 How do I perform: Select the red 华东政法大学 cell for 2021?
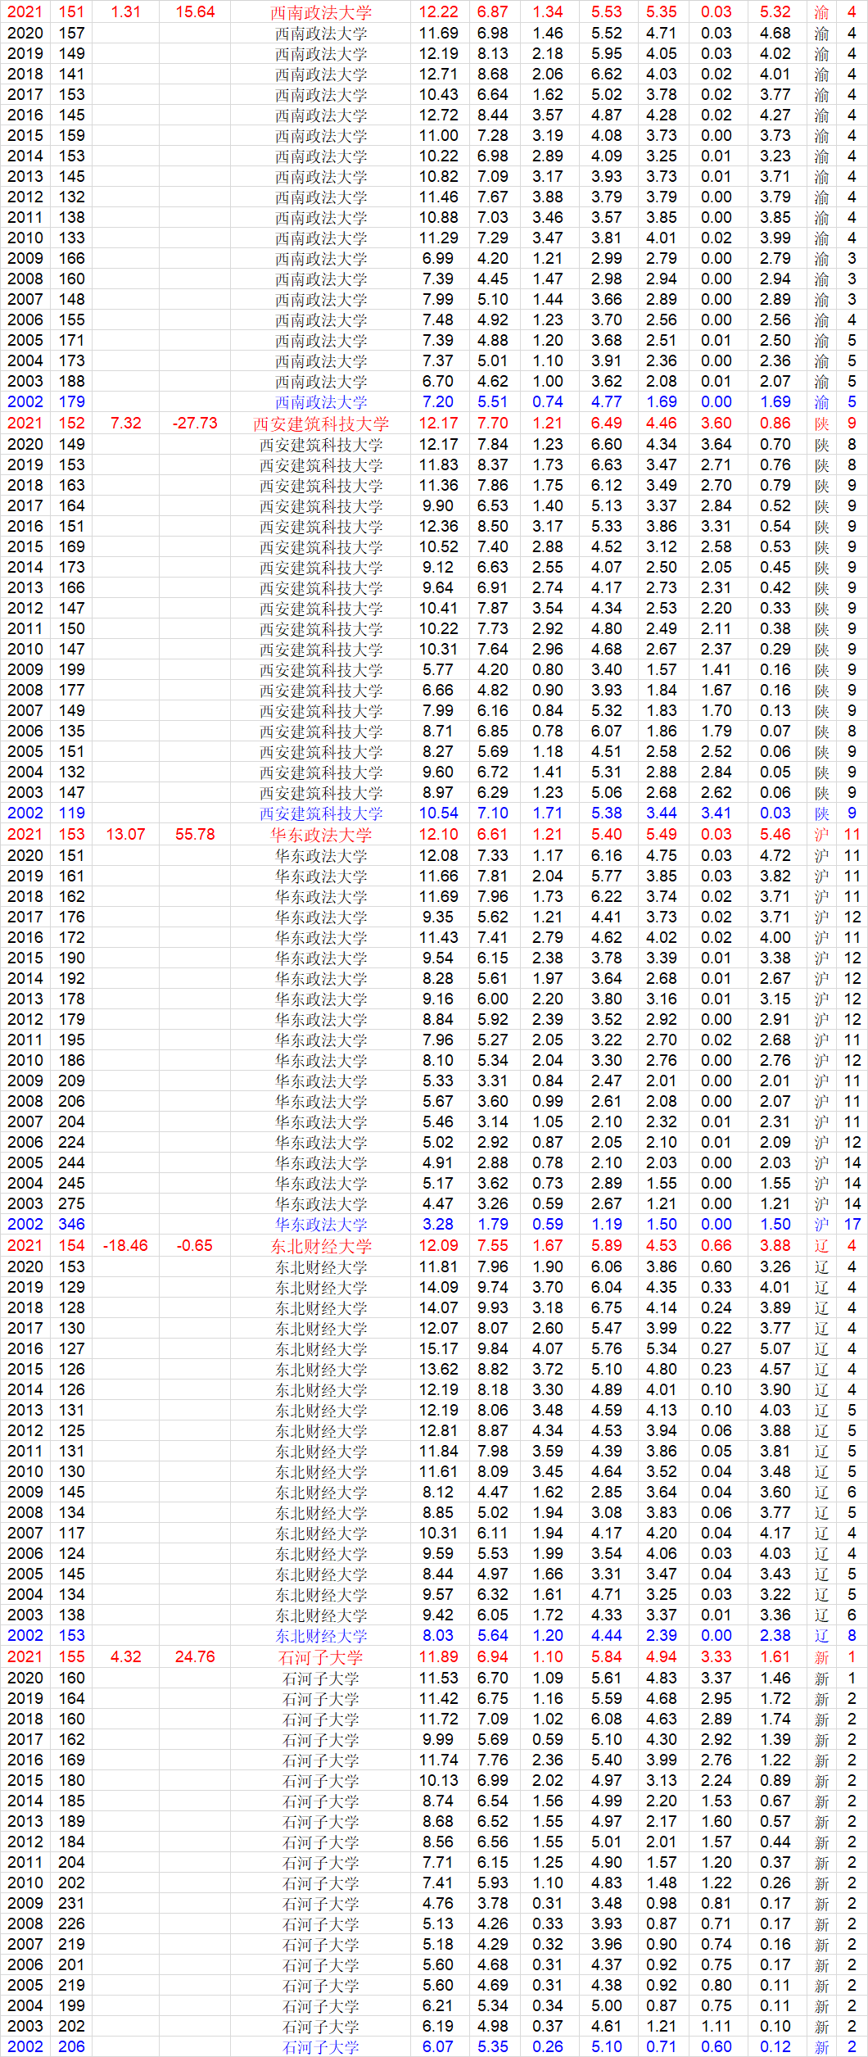[x=321, y=835]
